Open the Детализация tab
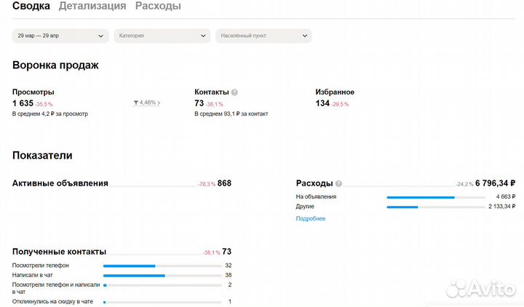Viewport: 524px width, 307px height. point(92,7)
